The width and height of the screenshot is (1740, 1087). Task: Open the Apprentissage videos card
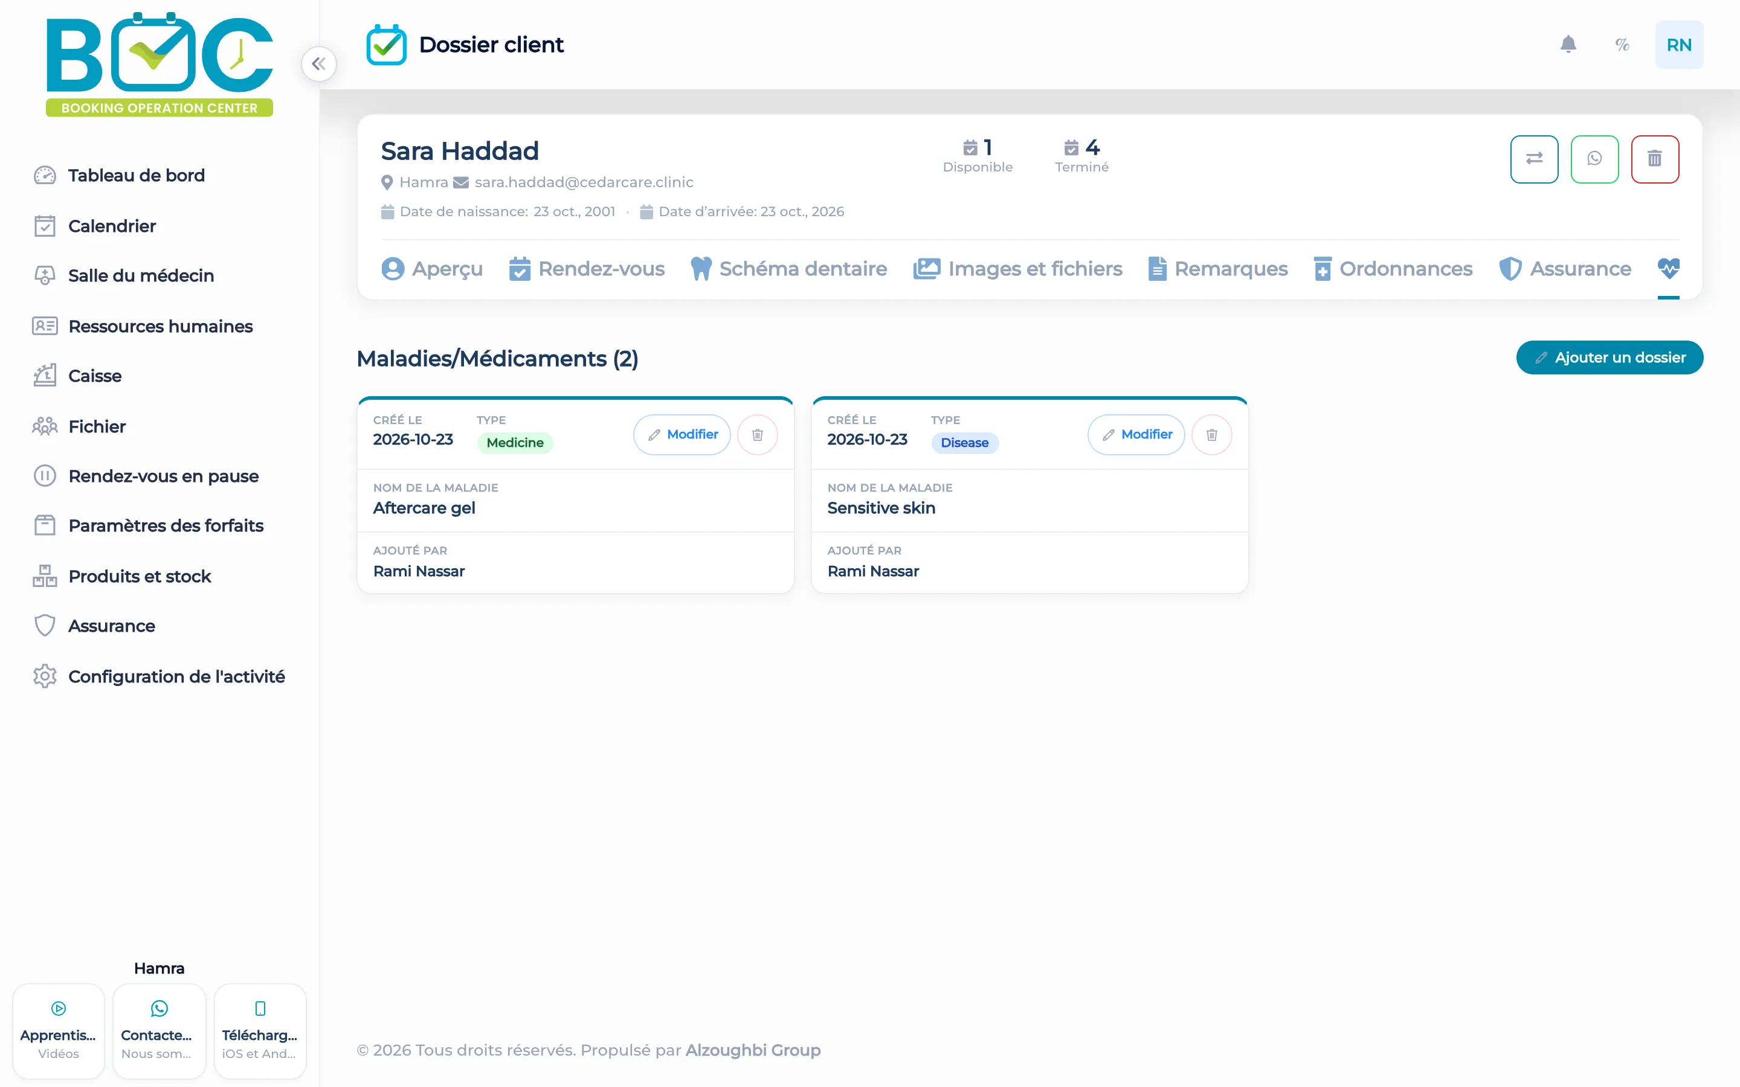[58, 1031]
